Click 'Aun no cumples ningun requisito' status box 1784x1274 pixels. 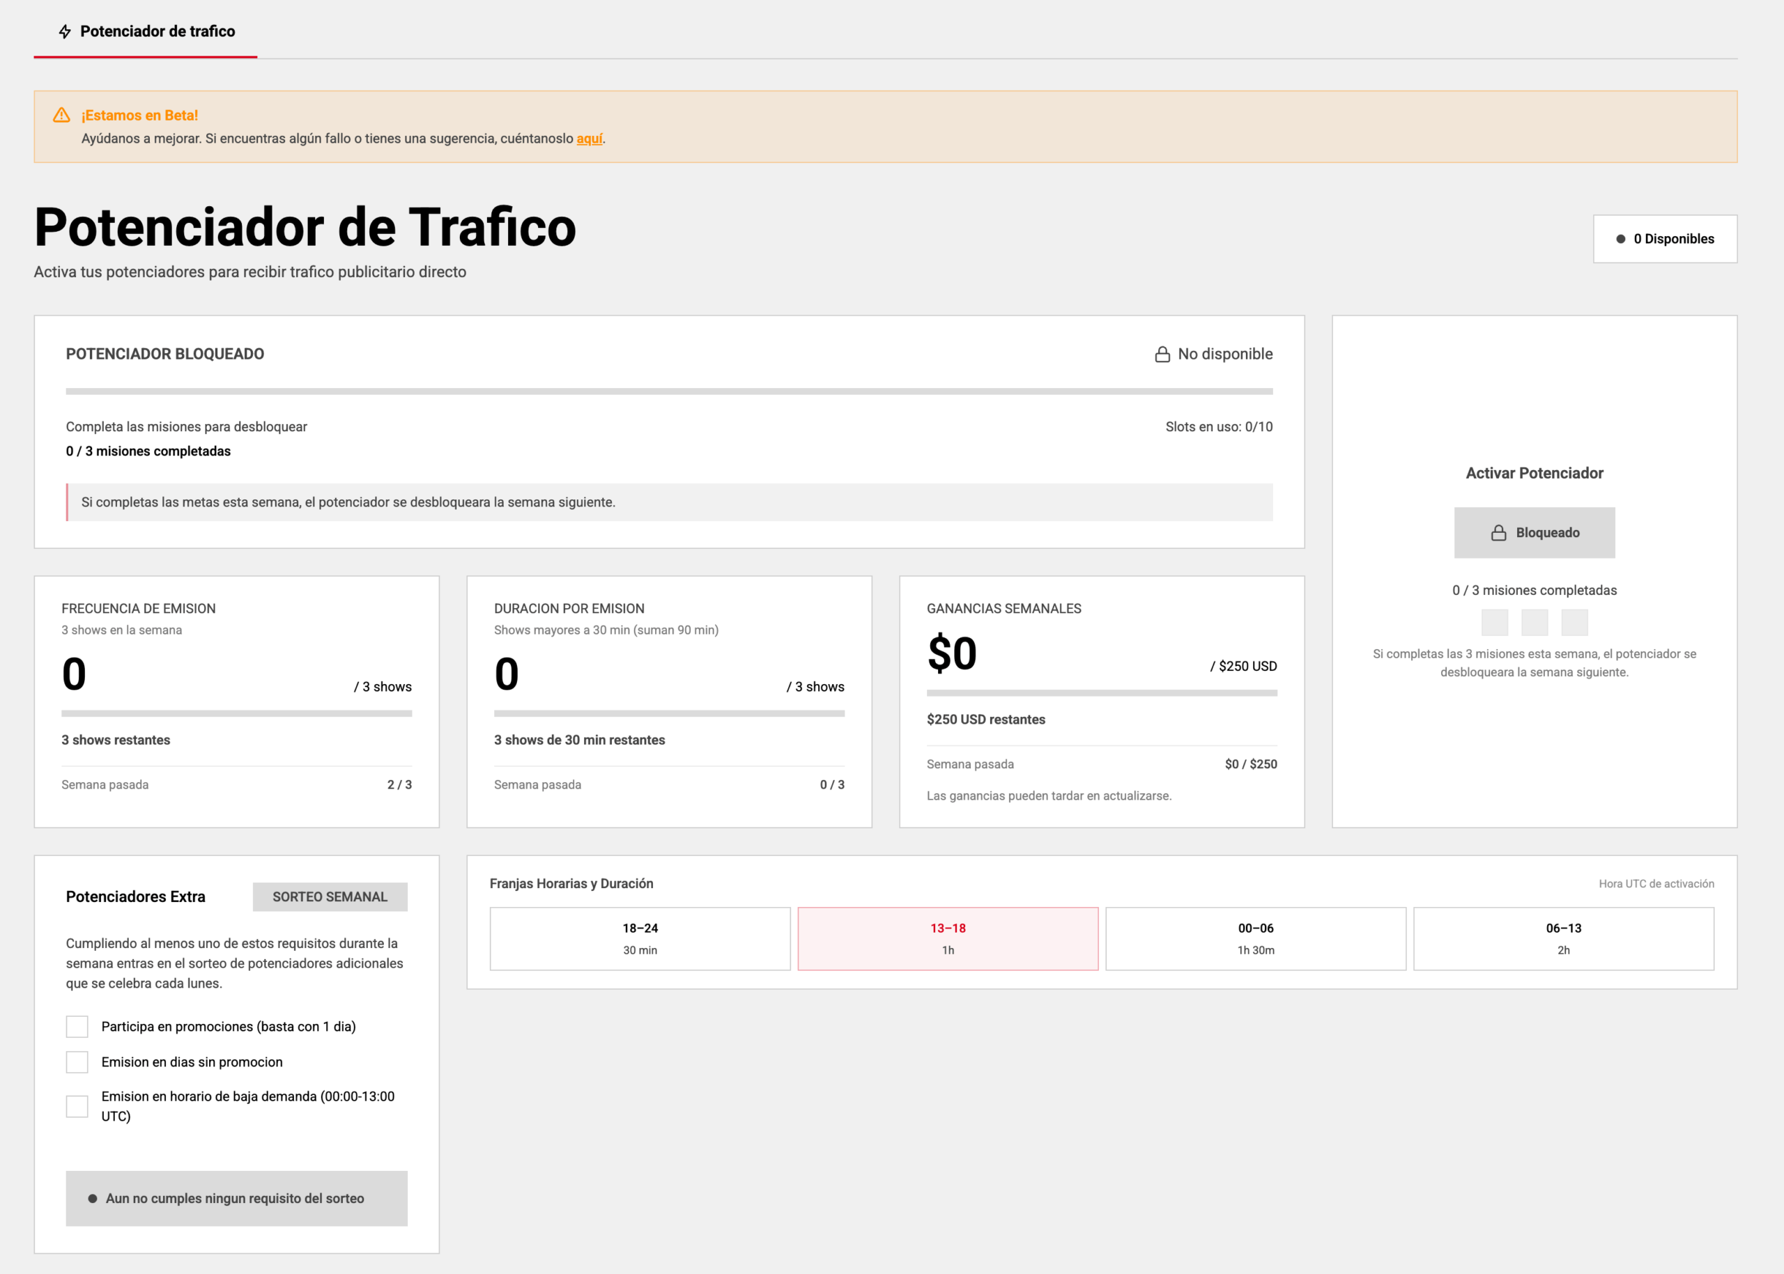(x=236, y=1199)
